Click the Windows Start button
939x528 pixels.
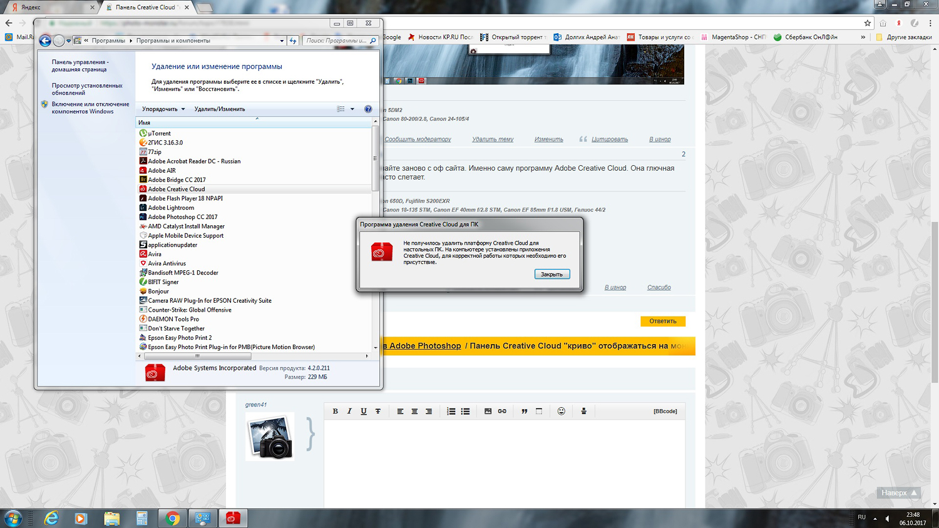pos(13,518)
